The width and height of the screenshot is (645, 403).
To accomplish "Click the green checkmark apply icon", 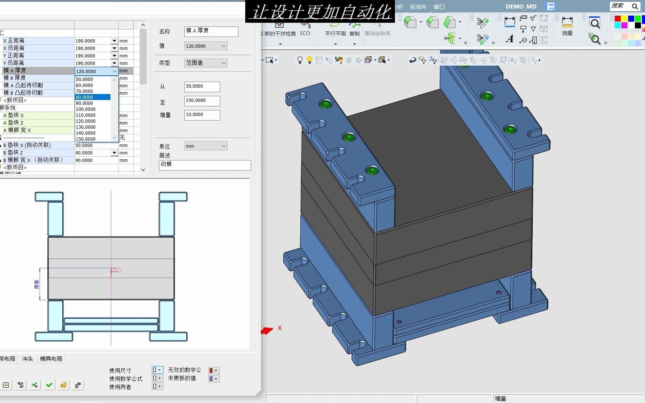I will 49,385.
